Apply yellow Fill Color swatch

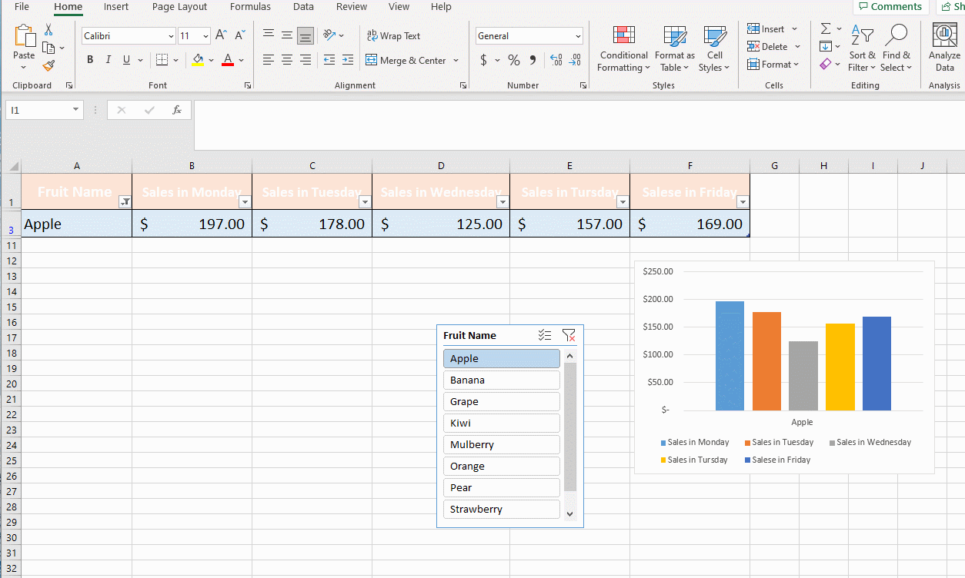click(199, 60)
